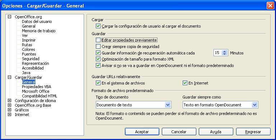
Task: Collapse the Cargar/Guardar tree node
Action: click(9, 77)
